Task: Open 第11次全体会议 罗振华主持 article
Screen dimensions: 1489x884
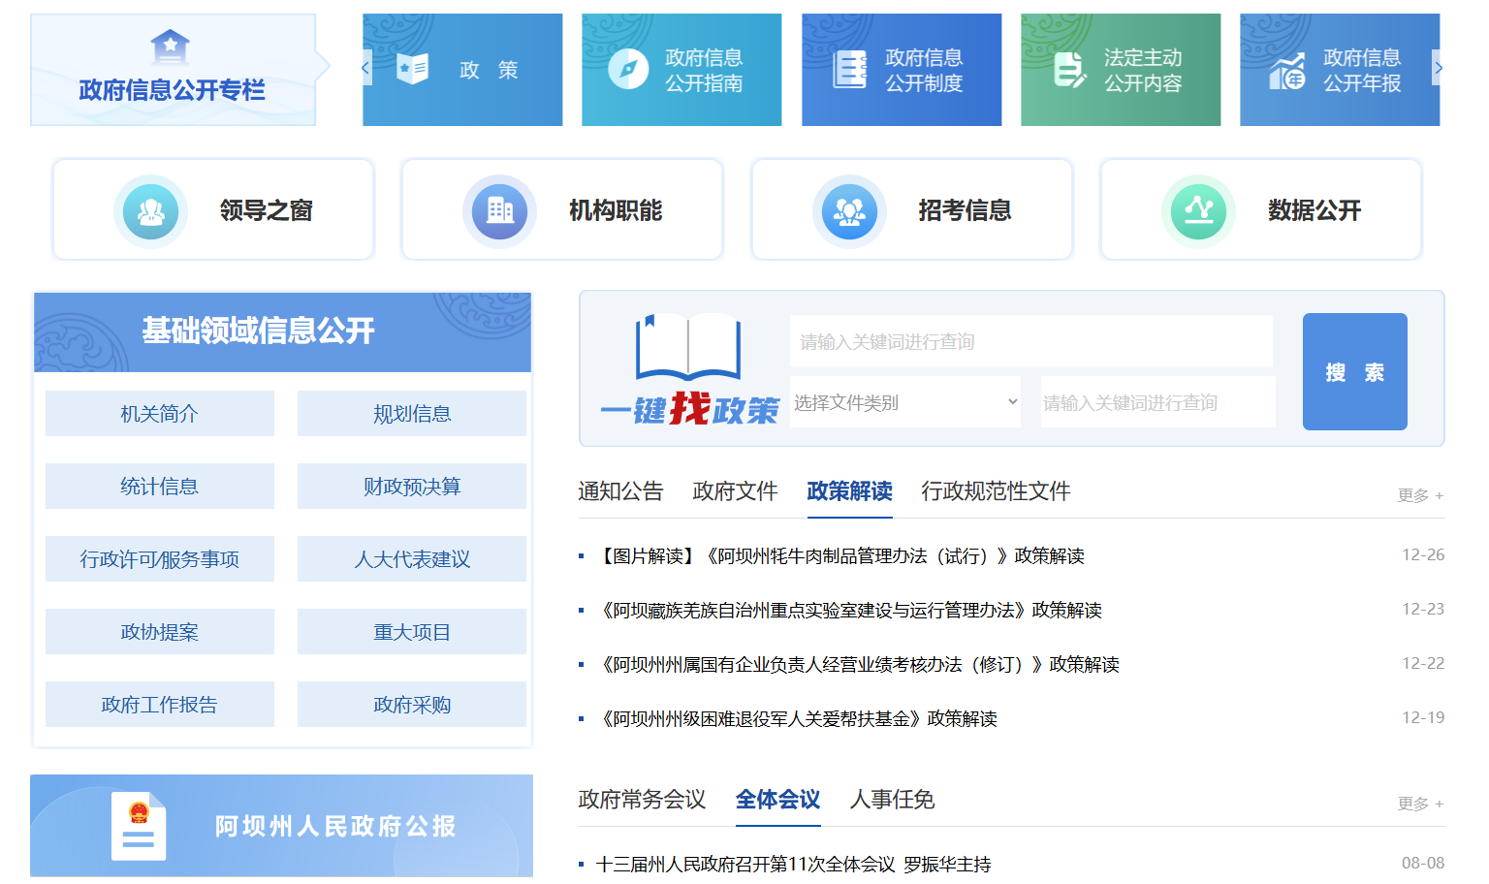Action: tap(793, 864)
